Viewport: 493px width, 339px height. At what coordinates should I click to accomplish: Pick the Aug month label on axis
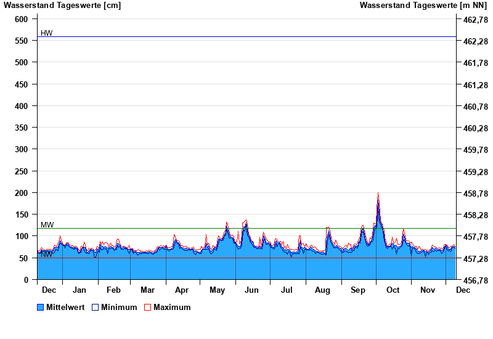[322, 290]
